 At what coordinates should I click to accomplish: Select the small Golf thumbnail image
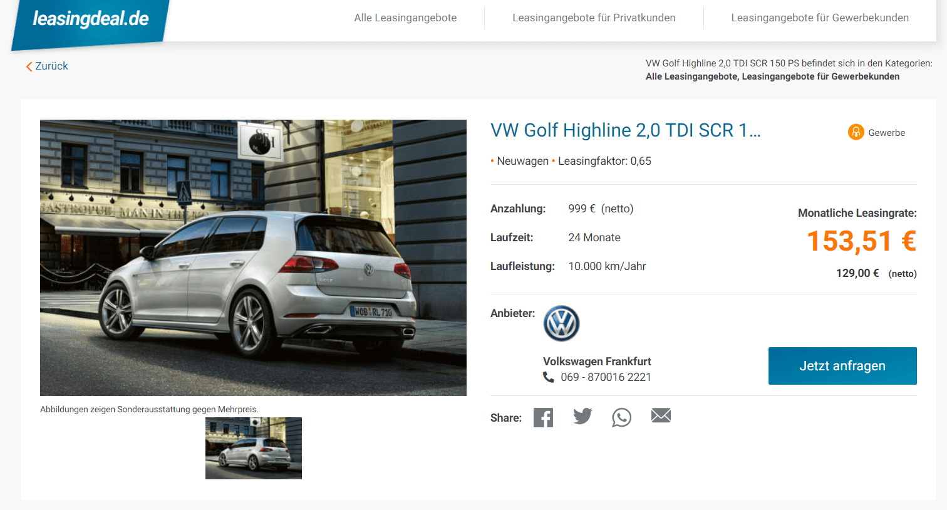click(254, 449)
